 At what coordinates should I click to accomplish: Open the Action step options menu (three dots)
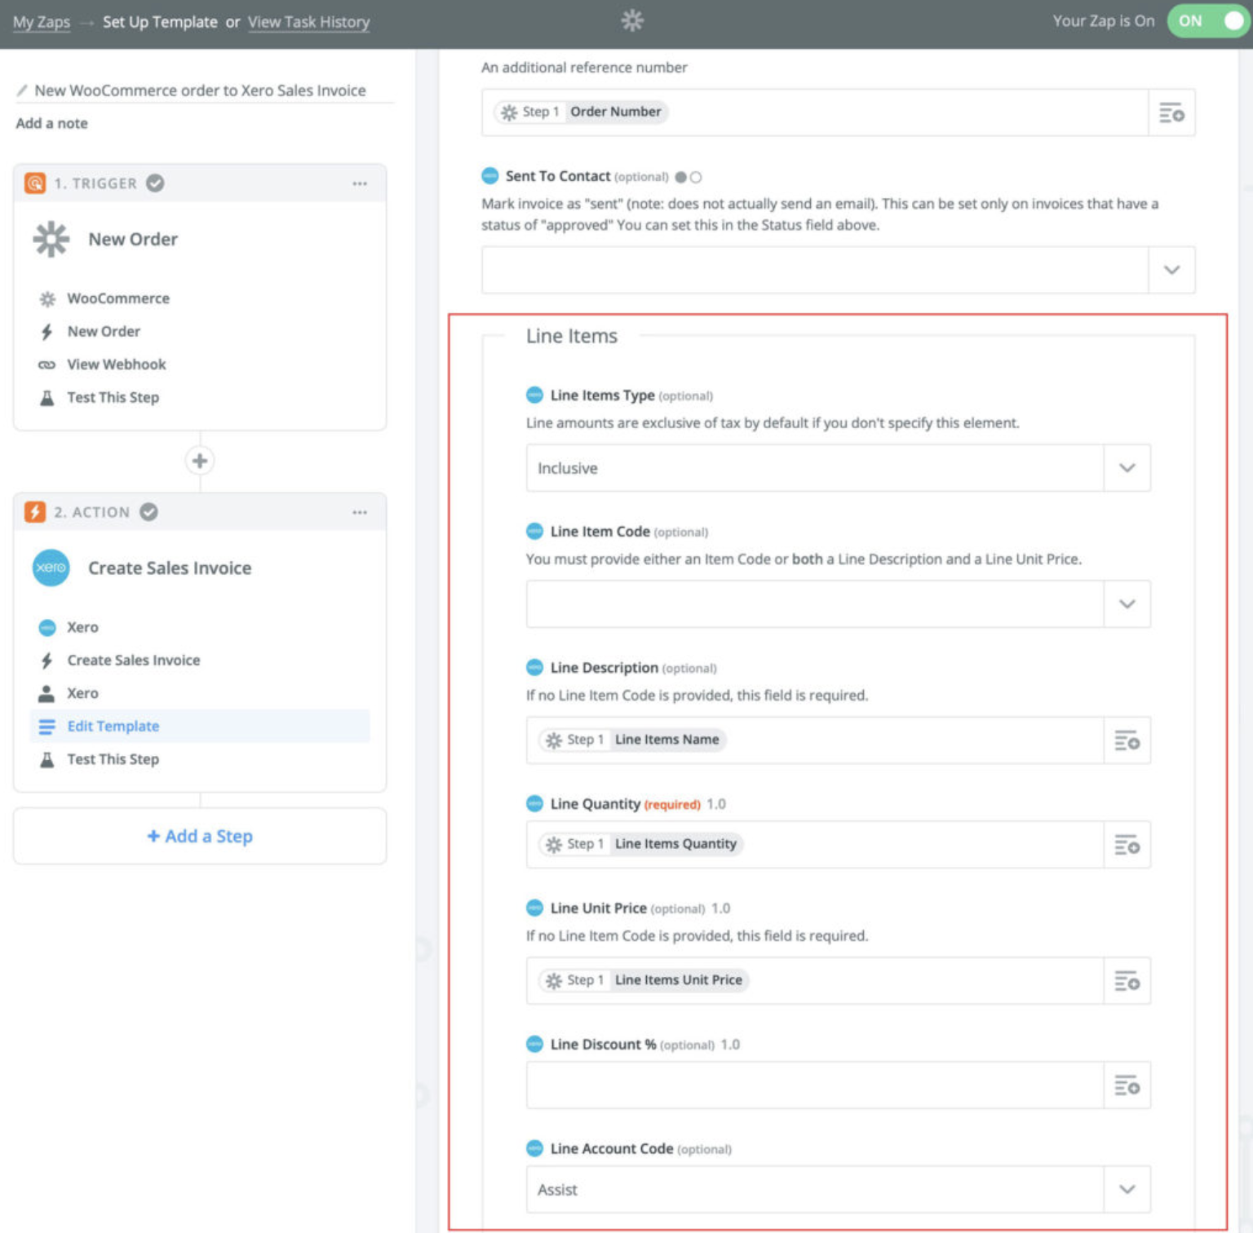tap(360, 512)
